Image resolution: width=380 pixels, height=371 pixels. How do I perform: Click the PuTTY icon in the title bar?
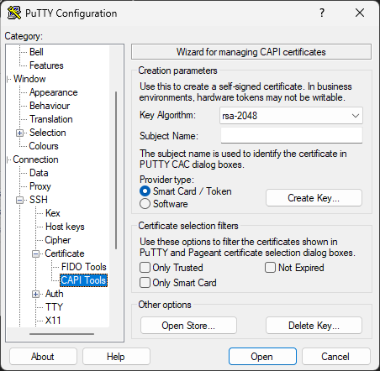[14, 13]
